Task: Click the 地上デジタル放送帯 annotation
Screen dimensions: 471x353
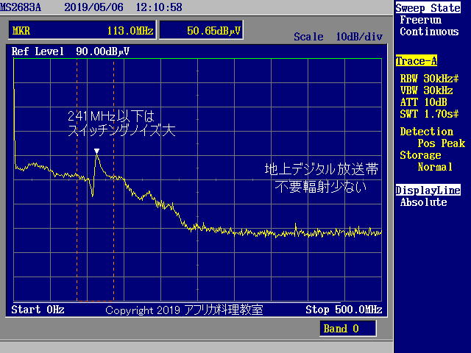Action: (x=322, y=170)
